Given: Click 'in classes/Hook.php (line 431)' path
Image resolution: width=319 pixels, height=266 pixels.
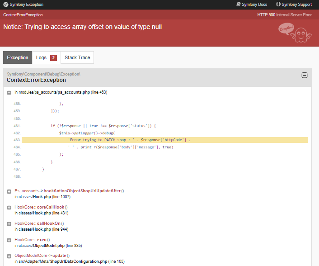Looking at the screenshot, I should point(42,213).
